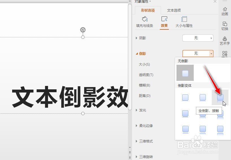Expand the 三维格式 3D format section

pos(144,141)
